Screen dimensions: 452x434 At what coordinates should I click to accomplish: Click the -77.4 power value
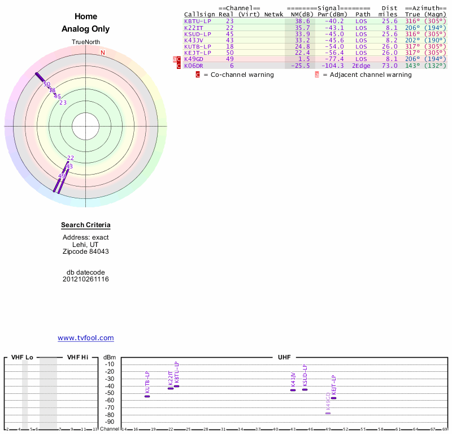coord(334,59)
